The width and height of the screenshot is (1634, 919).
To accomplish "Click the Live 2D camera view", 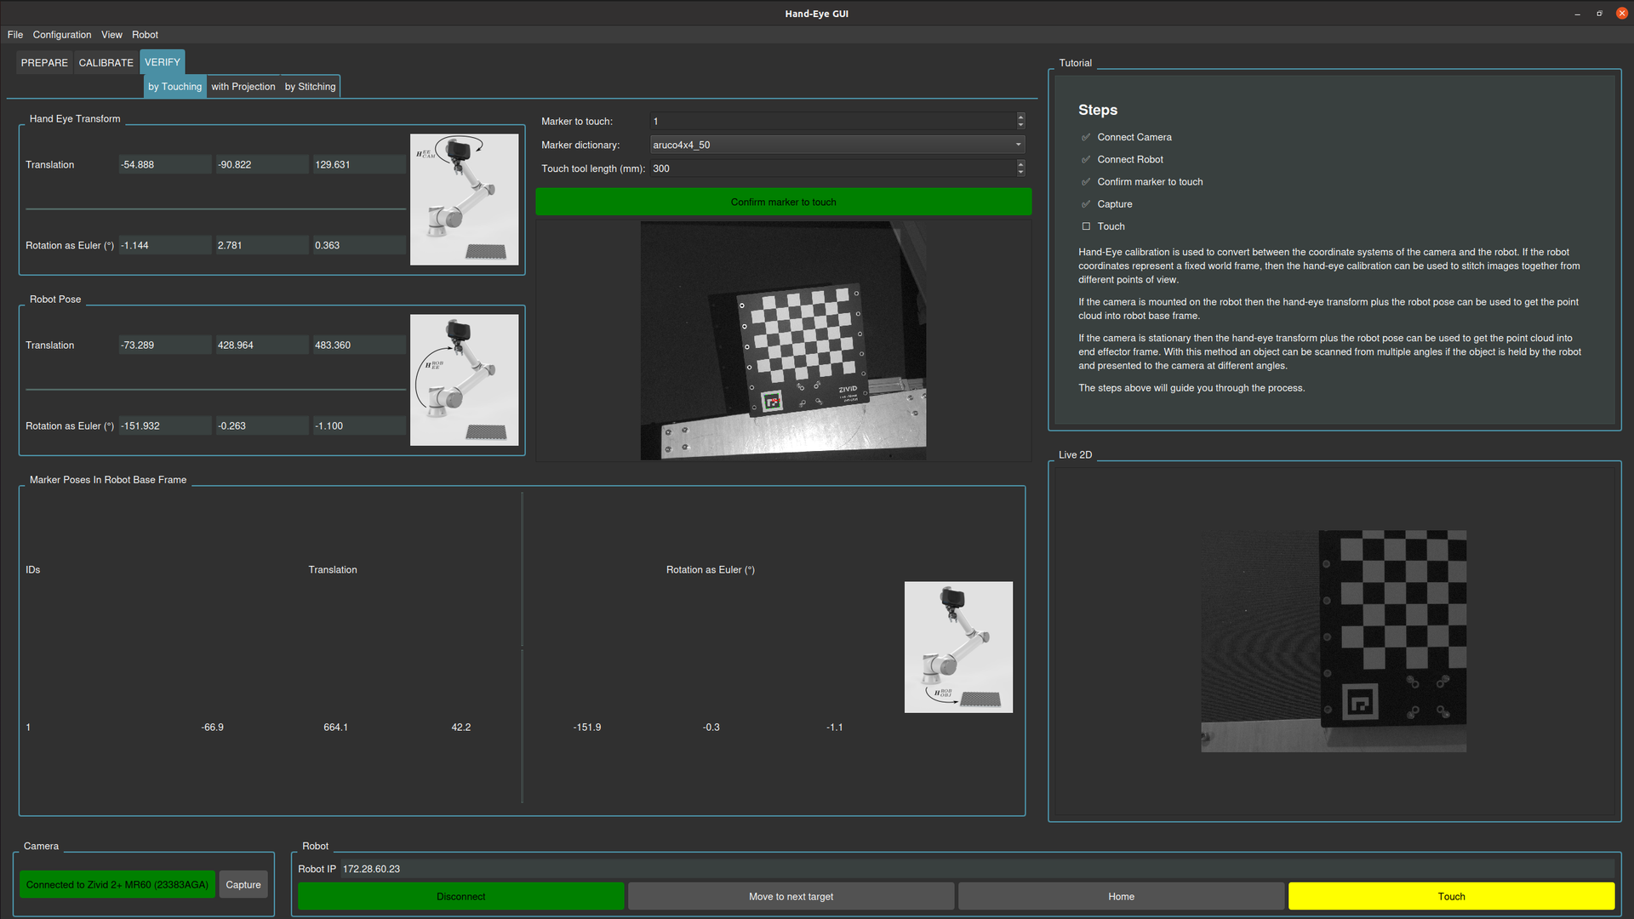I will (1334, 641).
